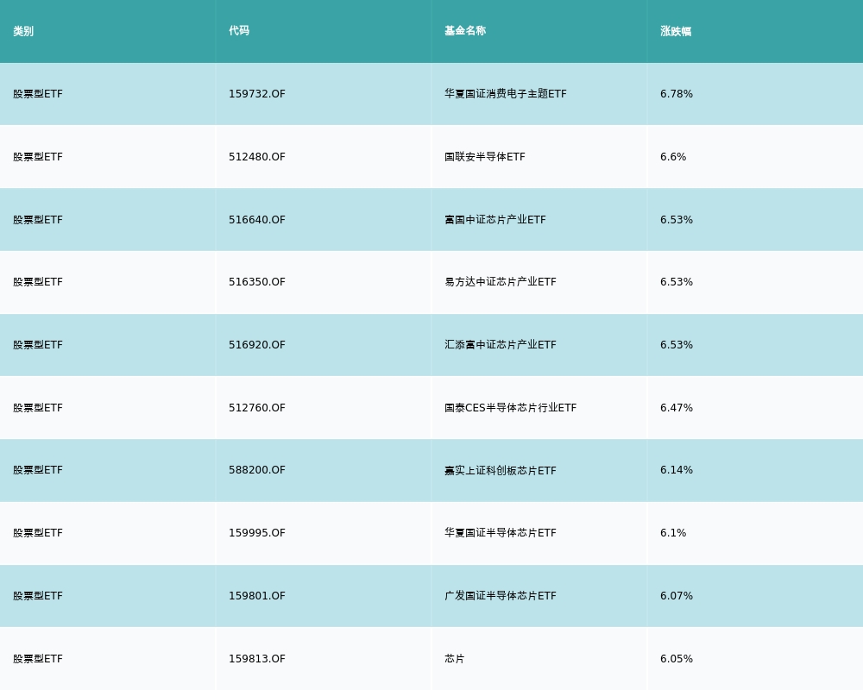
Task: Click the 6.47% change value
Action: 677,408
